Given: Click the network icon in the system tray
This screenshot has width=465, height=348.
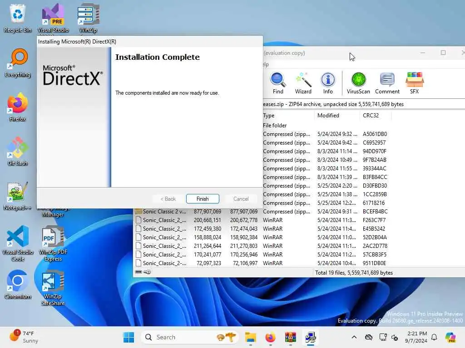Looking at the screenshot, I should (x=383, y=337).
